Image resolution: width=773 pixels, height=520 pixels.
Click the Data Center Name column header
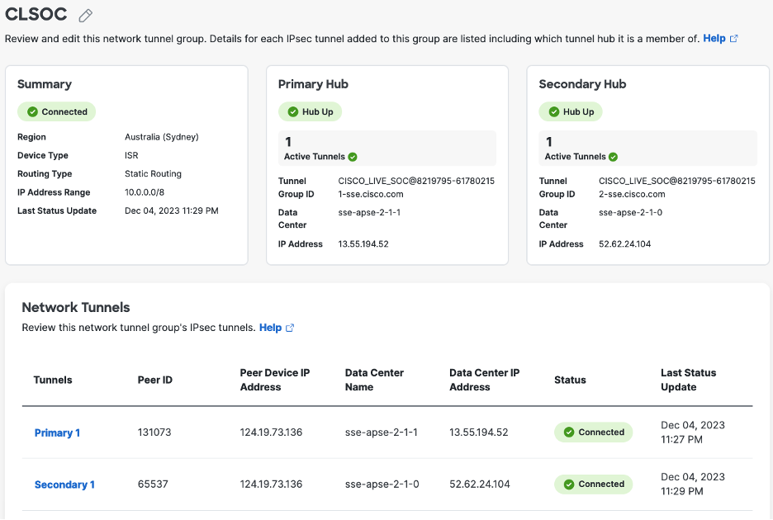pos(374,380)
